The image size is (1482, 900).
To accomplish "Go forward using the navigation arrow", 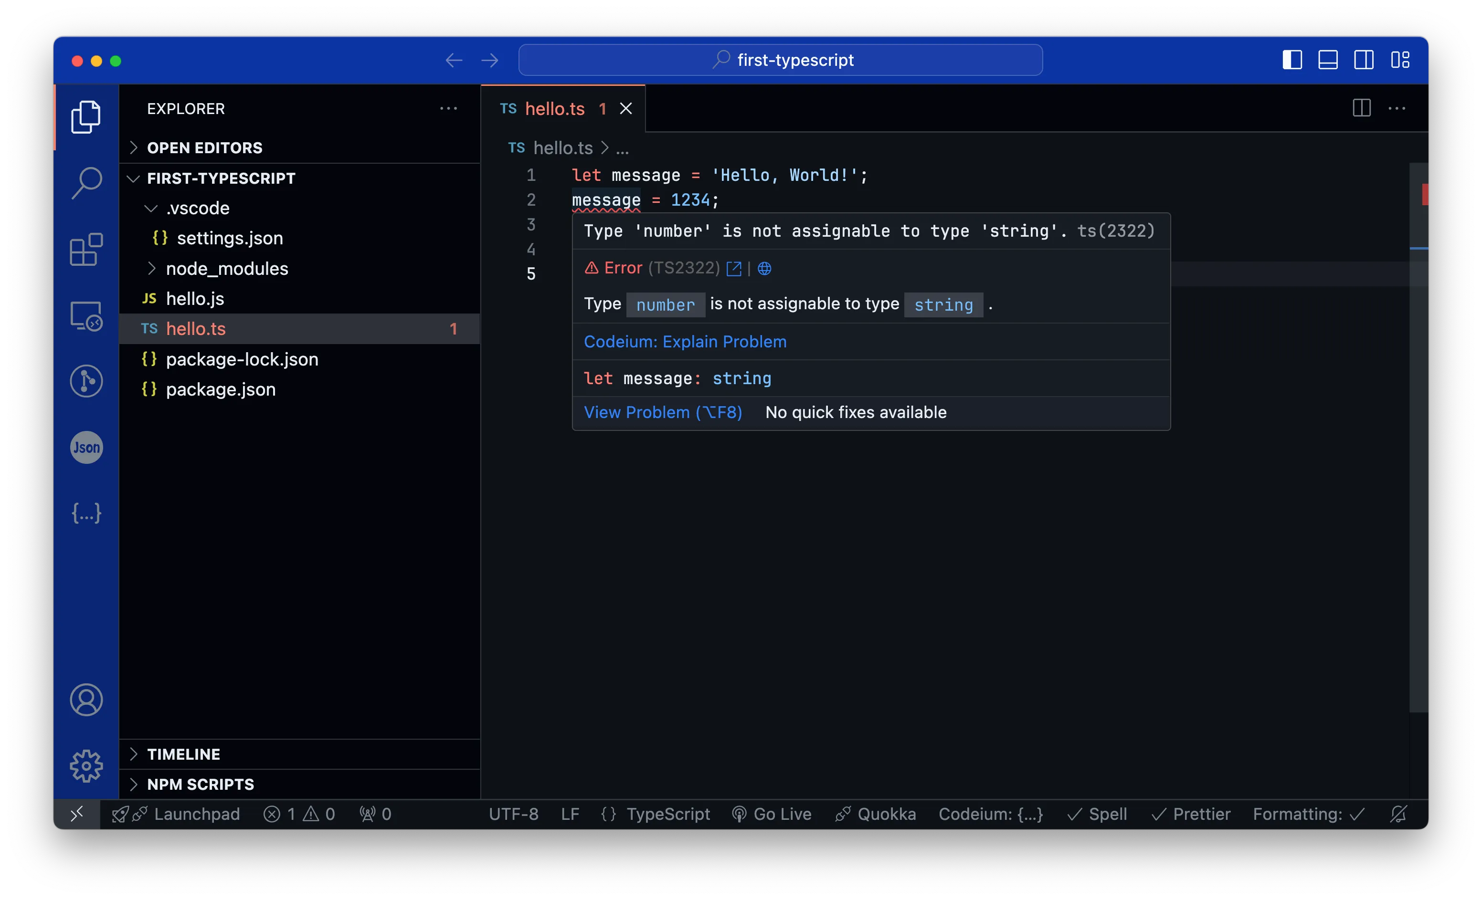I will [490, 60].
